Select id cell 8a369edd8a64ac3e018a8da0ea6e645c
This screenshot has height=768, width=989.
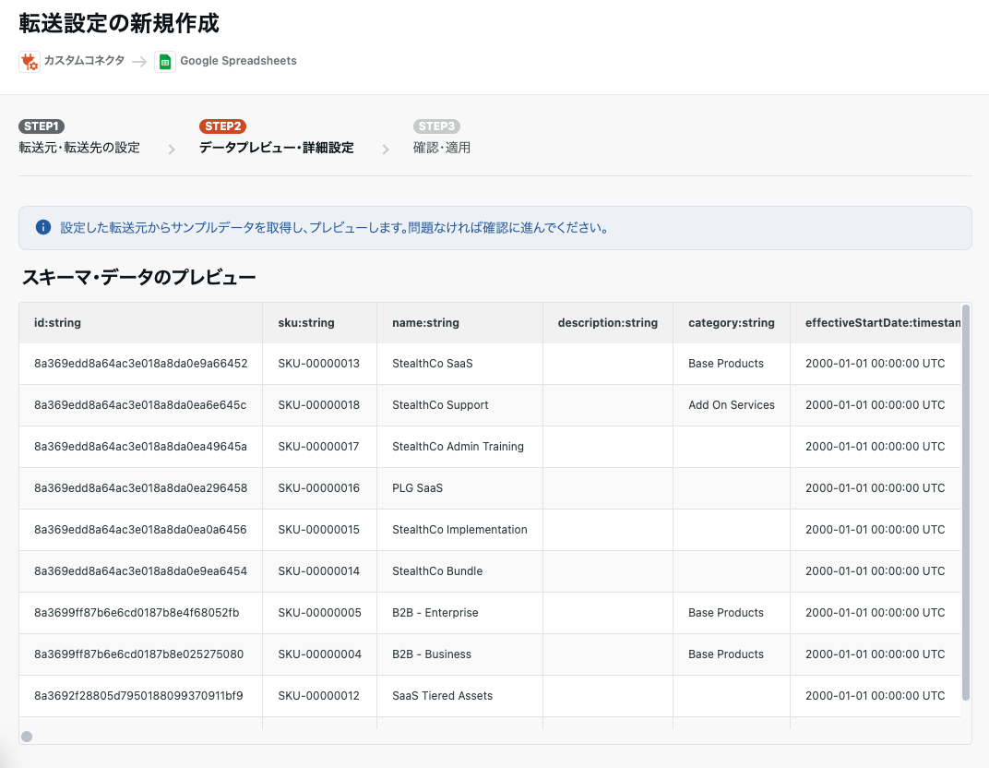140,405
